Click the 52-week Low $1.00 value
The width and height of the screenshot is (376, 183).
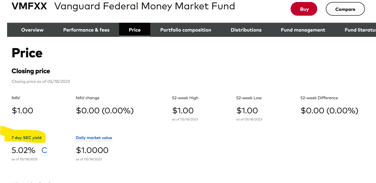pyautogui.click(x=247, y=111)
